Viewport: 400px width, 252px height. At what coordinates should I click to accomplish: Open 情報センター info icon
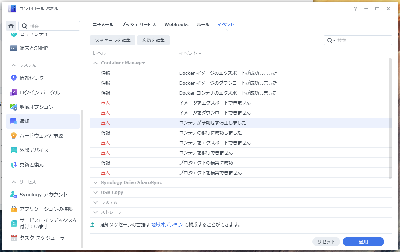point(14,78)
